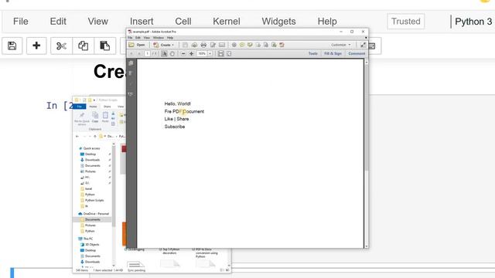Open Jupyter Edit menu
This screenshot has height=278, width=495.
pos(58,22)
